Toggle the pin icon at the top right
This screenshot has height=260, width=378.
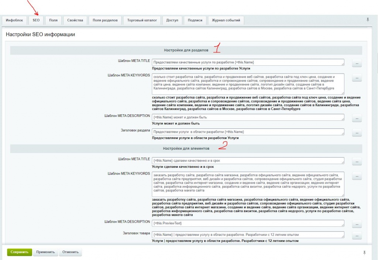(368, 20)
